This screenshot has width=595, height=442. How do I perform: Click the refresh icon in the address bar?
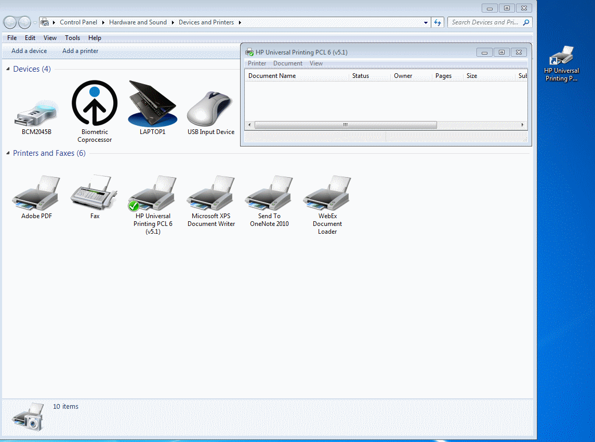[437, 22]
